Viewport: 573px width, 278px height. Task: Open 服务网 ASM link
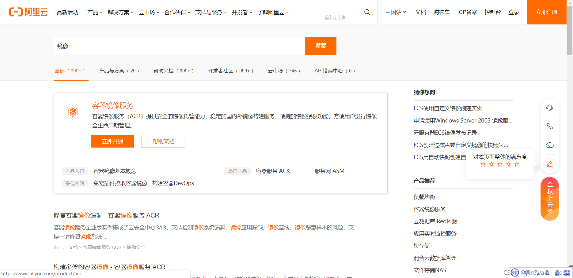click(x=329, y=171)
